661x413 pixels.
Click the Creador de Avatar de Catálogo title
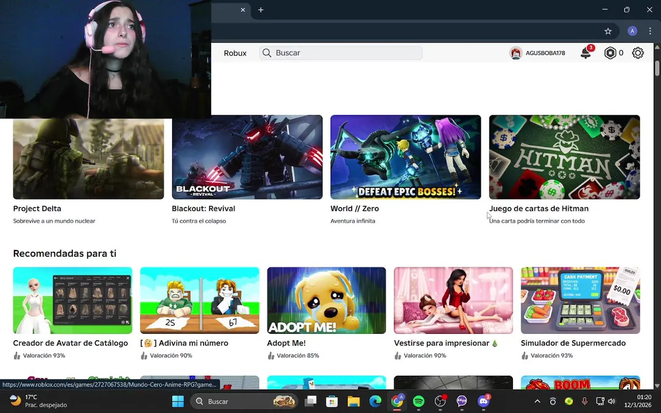coord(71,343)
